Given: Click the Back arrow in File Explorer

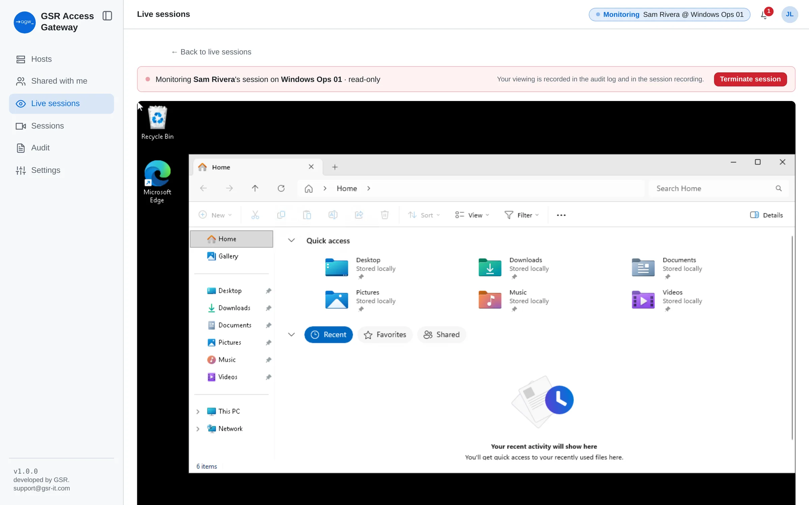Looking at the screenshot, I should (x=203, y=188).
